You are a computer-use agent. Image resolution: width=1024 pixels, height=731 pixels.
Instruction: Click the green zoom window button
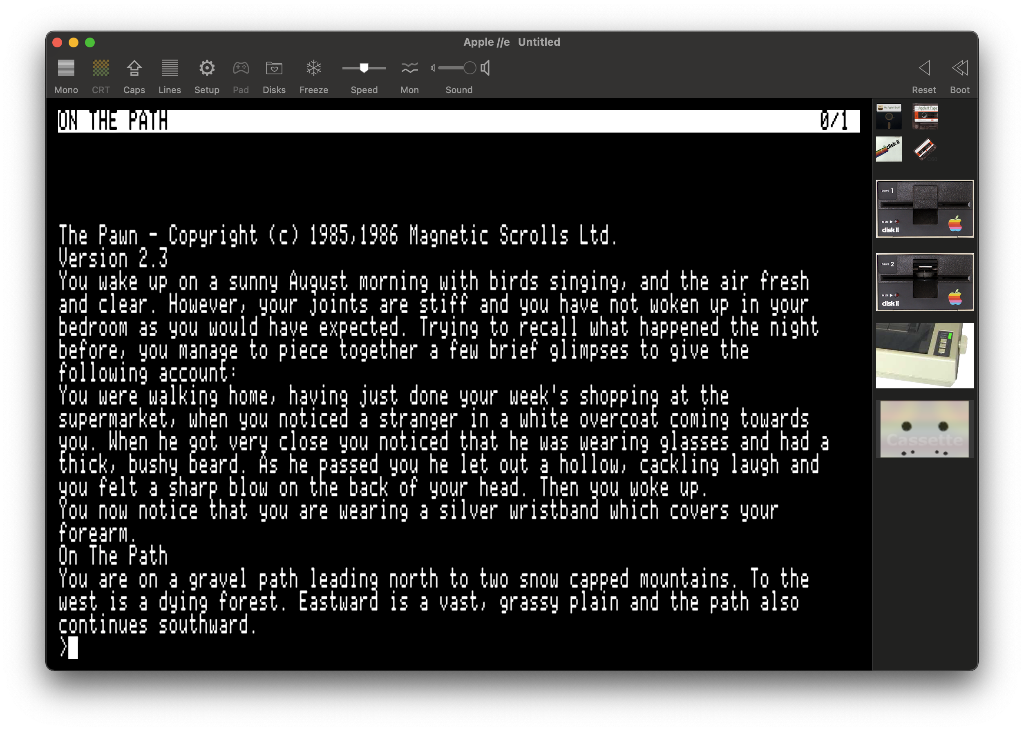click(90, 42)
